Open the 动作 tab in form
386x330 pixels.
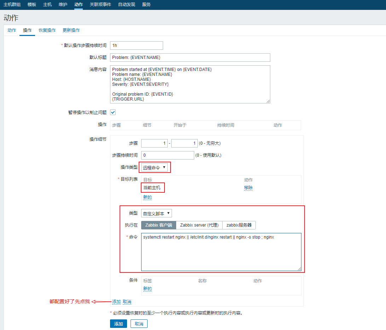(x=12, y=30)
